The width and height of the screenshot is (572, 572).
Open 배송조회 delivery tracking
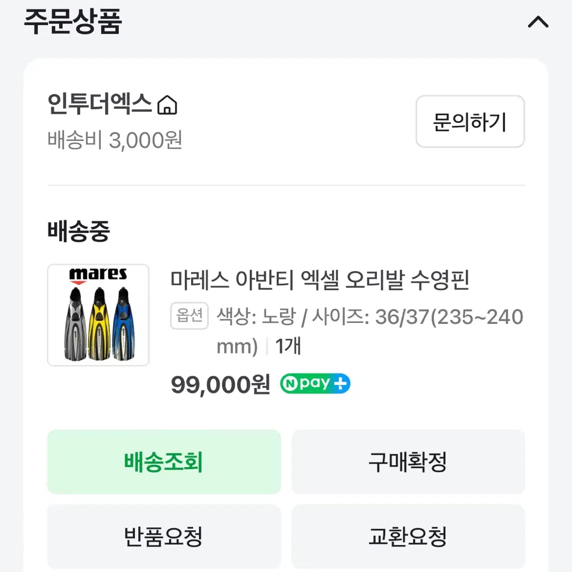(164, 462)
